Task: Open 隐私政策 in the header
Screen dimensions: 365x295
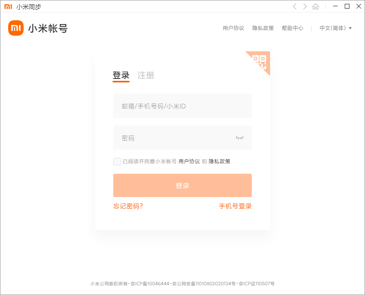Action: (x=263, y=28)
